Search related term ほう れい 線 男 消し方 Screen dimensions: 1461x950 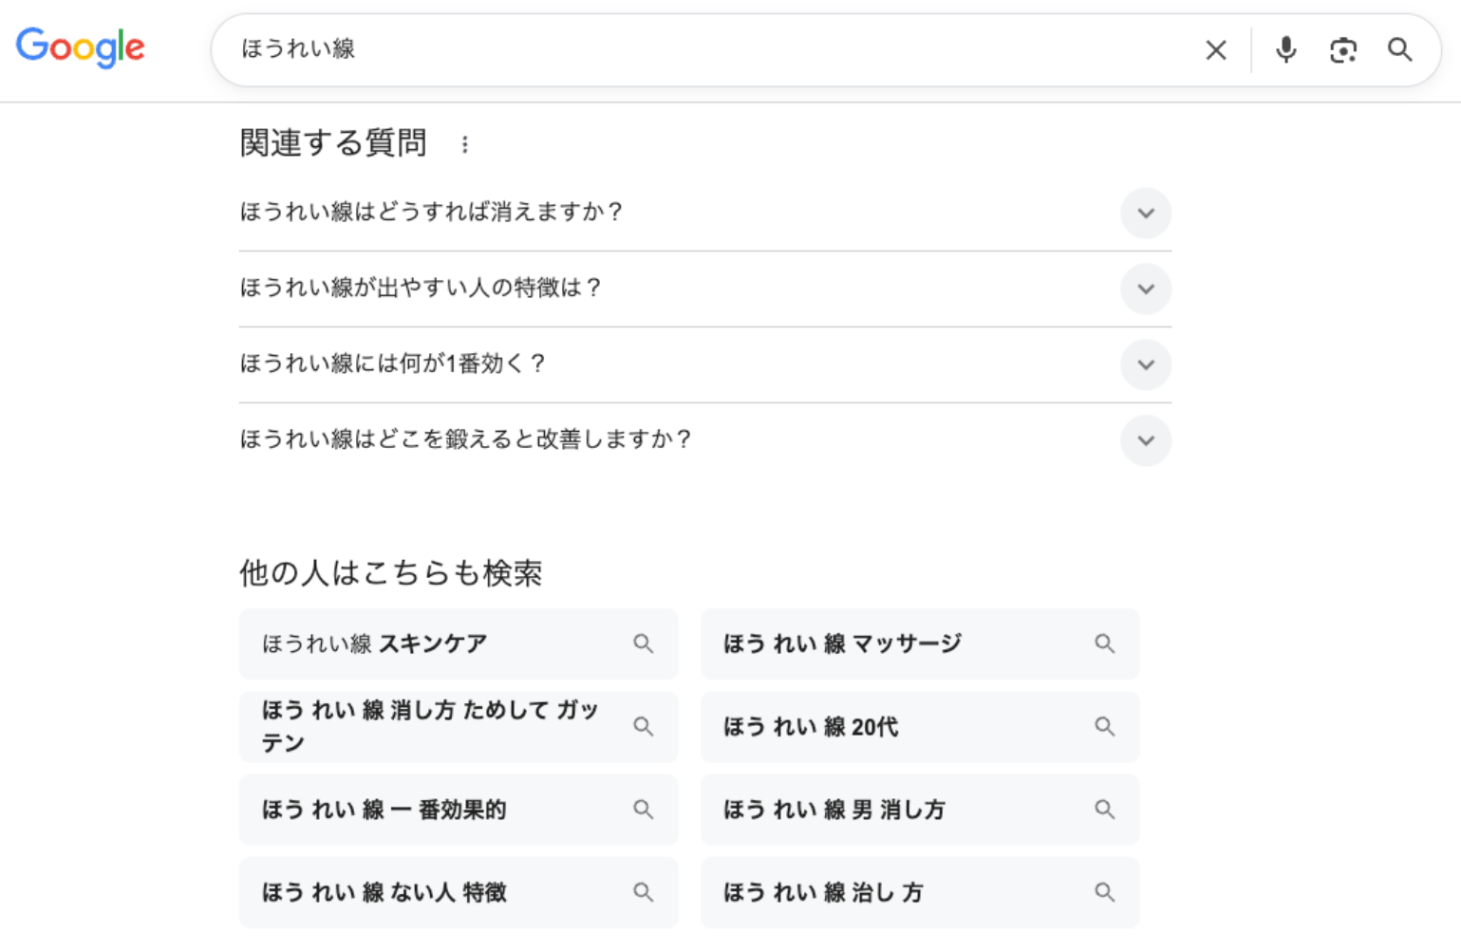point(919,810)
